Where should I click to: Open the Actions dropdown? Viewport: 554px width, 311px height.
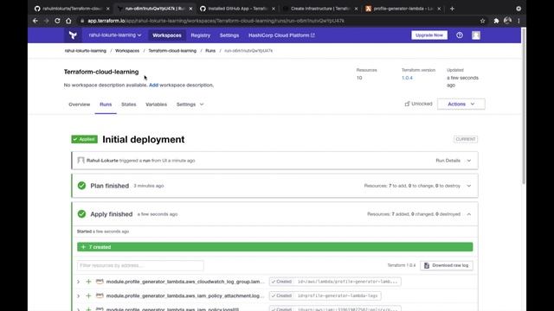click(461, 104)
